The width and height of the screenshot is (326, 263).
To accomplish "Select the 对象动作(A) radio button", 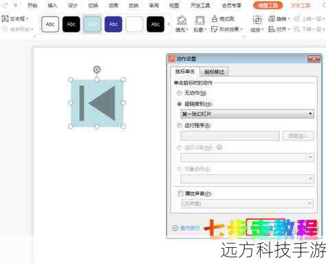I will (x=180, y=169).
